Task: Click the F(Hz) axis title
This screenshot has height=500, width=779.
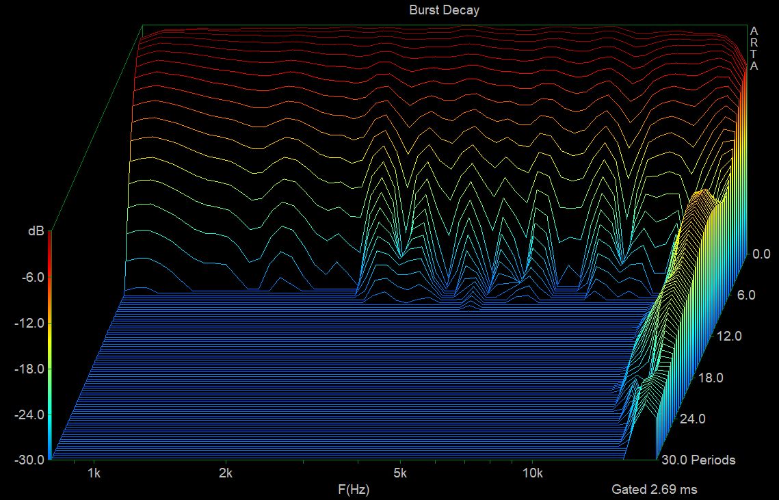Action: click(354, 489)
